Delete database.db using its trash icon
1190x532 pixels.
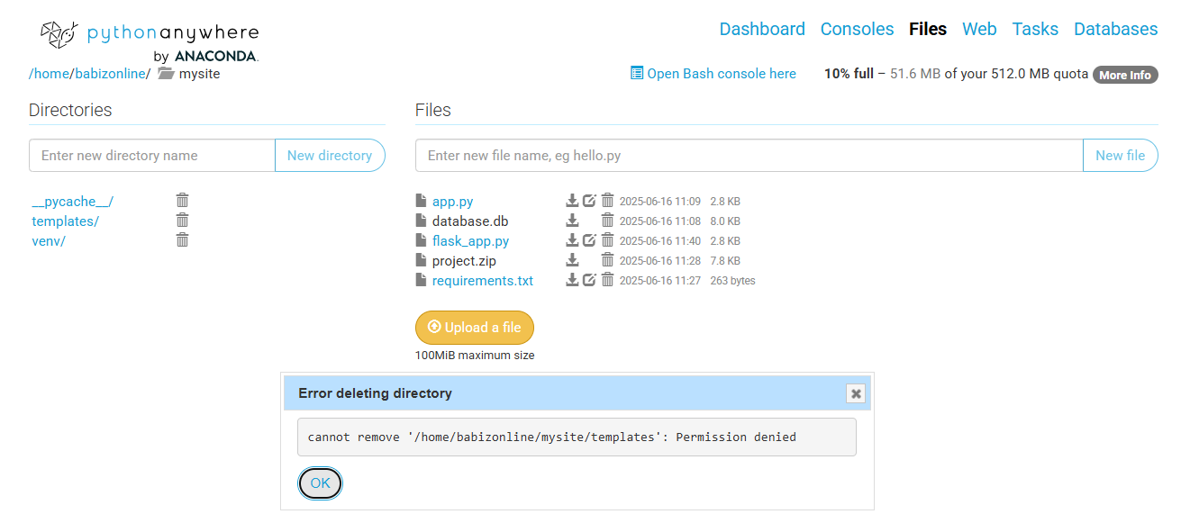coord(607,221)
